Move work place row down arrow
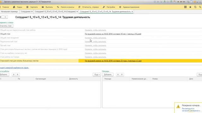The image size is (202, 113). point(18,74)
